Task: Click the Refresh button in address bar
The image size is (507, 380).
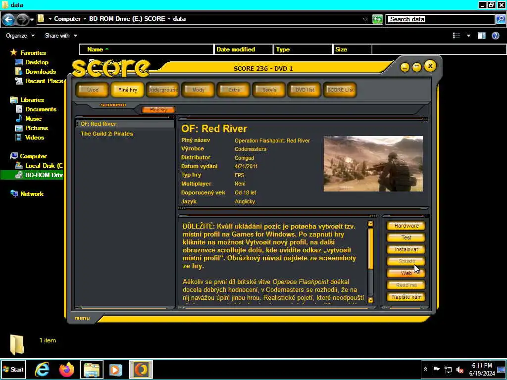Action: (377, 19)
